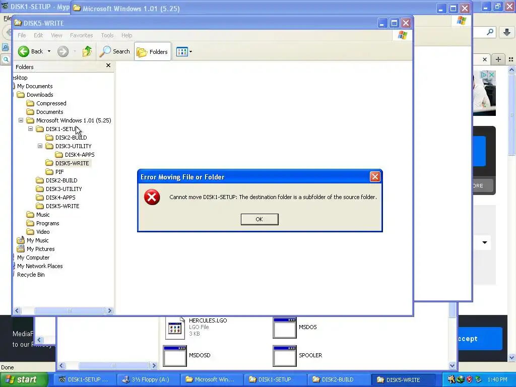Select DISK2-BUILD inside DISK1-SETUP

(71, 138)
